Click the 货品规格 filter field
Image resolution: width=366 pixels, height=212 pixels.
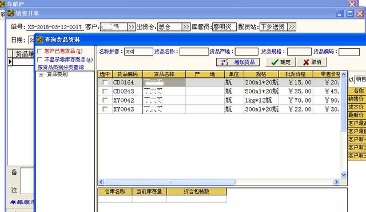click(x=299, y=52)
